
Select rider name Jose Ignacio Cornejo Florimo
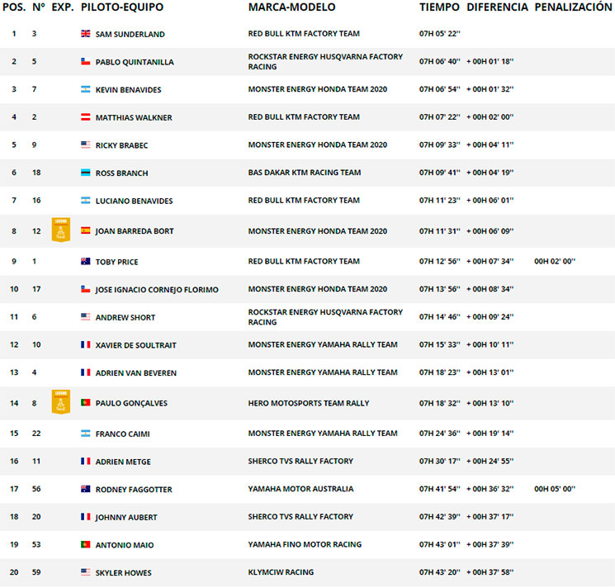pos(157,290)
